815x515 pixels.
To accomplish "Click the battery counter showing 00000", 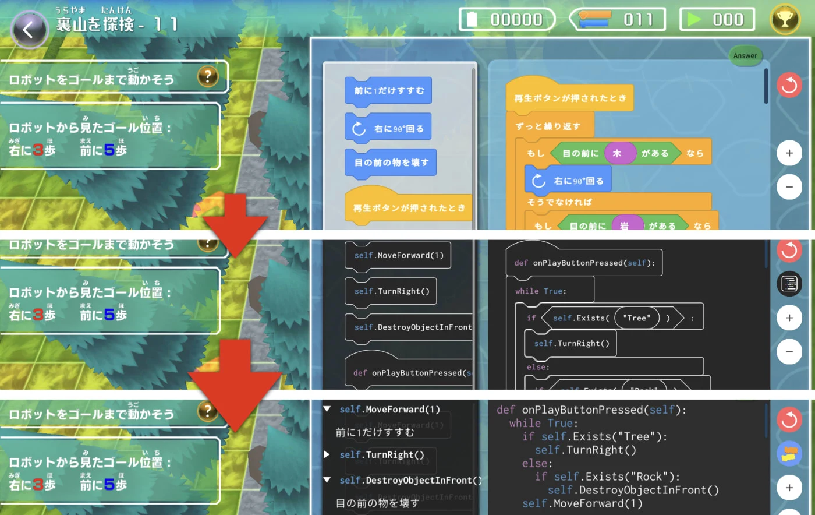I will tap(507, 19).
